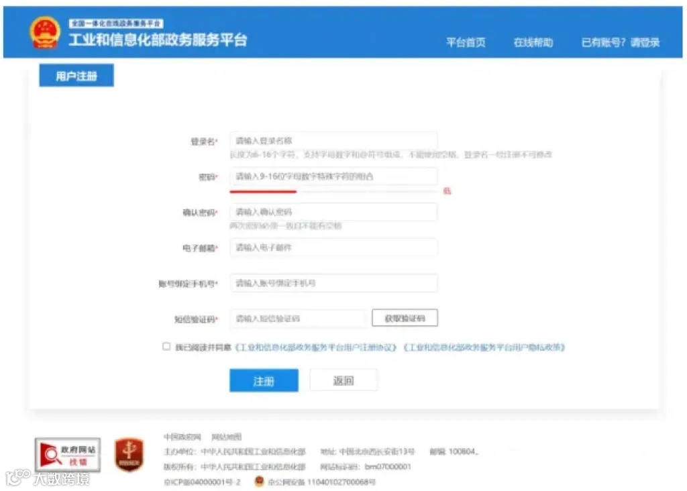The image size is (687, 491).
Task: Click the 政府网站找错 badge icon
Action: click(x=68, y=455)
